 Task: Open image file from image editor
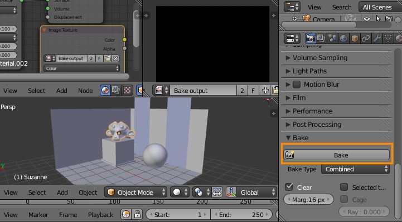[x=275, y=91]
